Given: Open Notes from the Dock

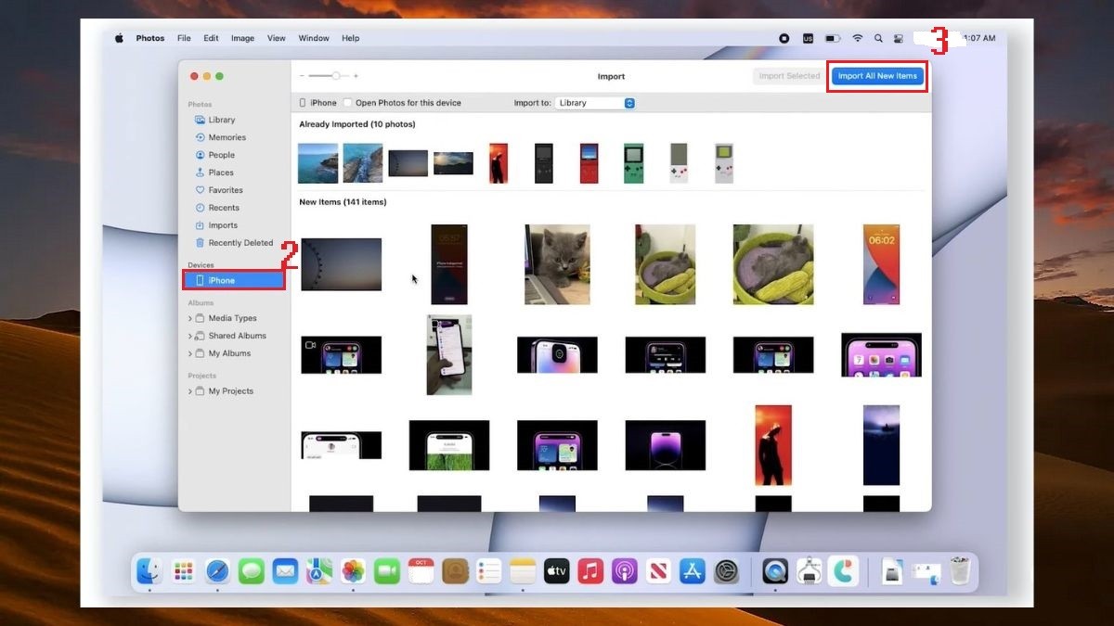Looking at the screenshot, I should 523,571.
